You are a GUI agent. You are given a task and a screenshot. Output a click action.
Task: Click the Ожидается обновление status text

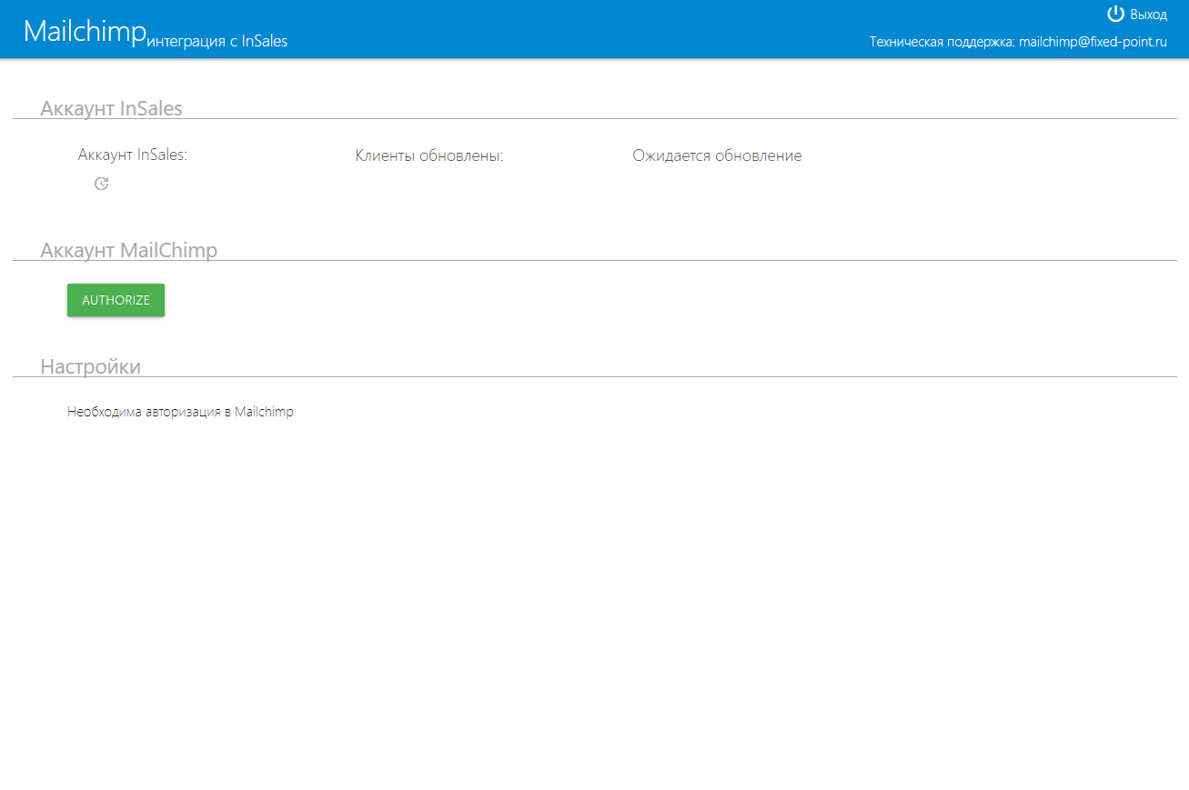717,155
